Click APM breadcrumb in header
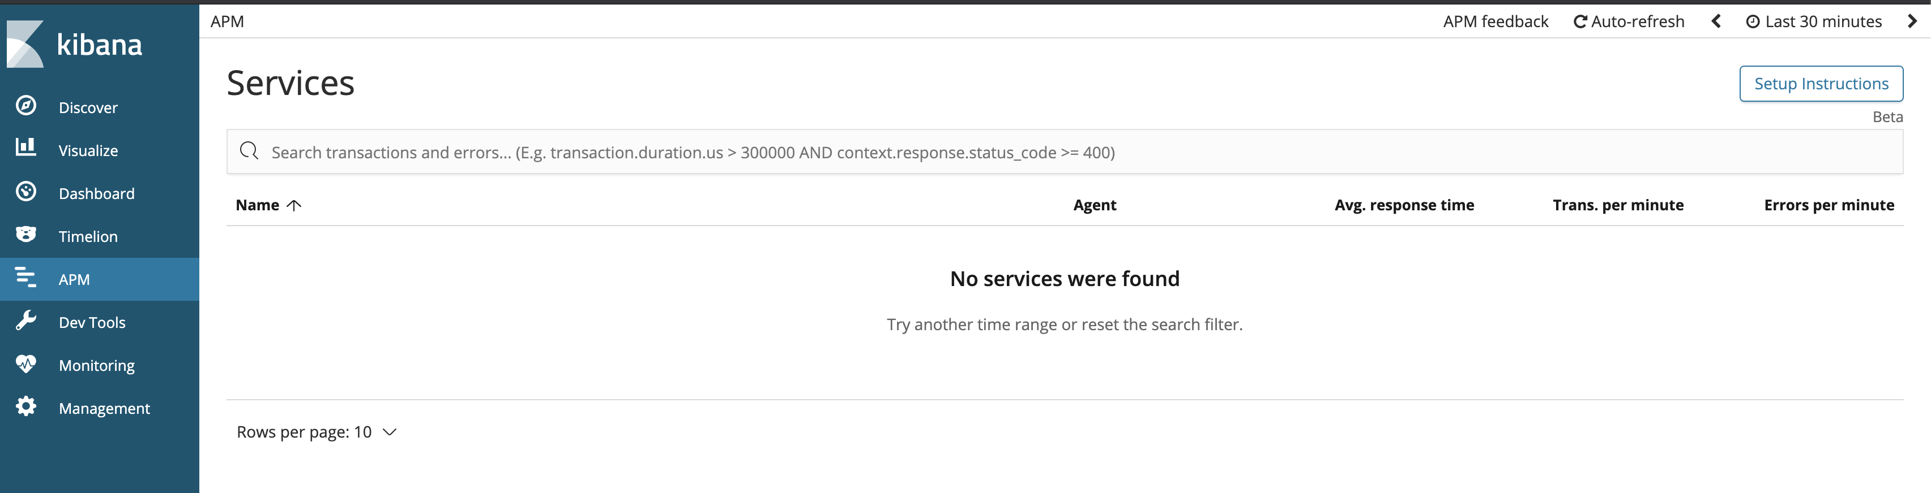Screen dimensions: 1931x493 pos(227,21)
